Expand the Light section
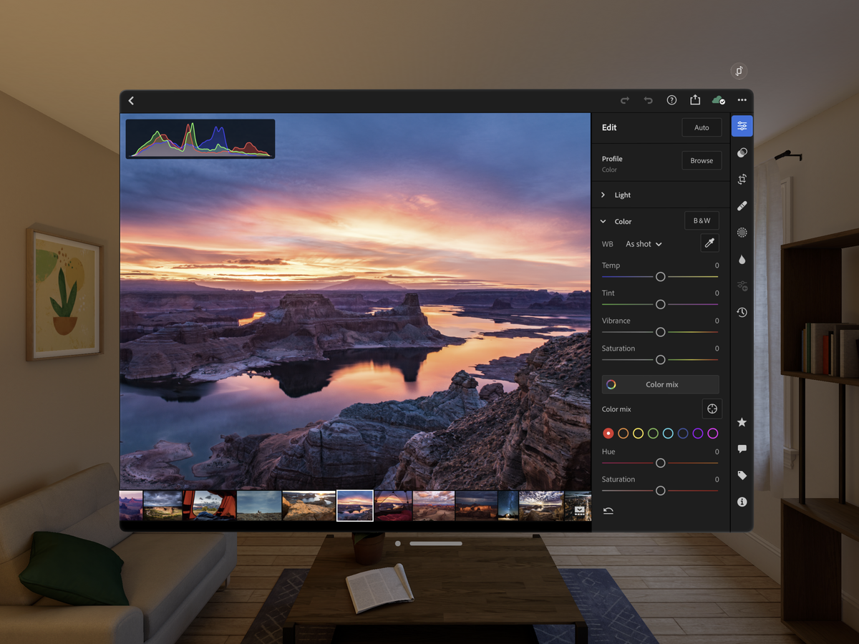Viewport: 859px width, 644px height. click(x=622, y=195)
